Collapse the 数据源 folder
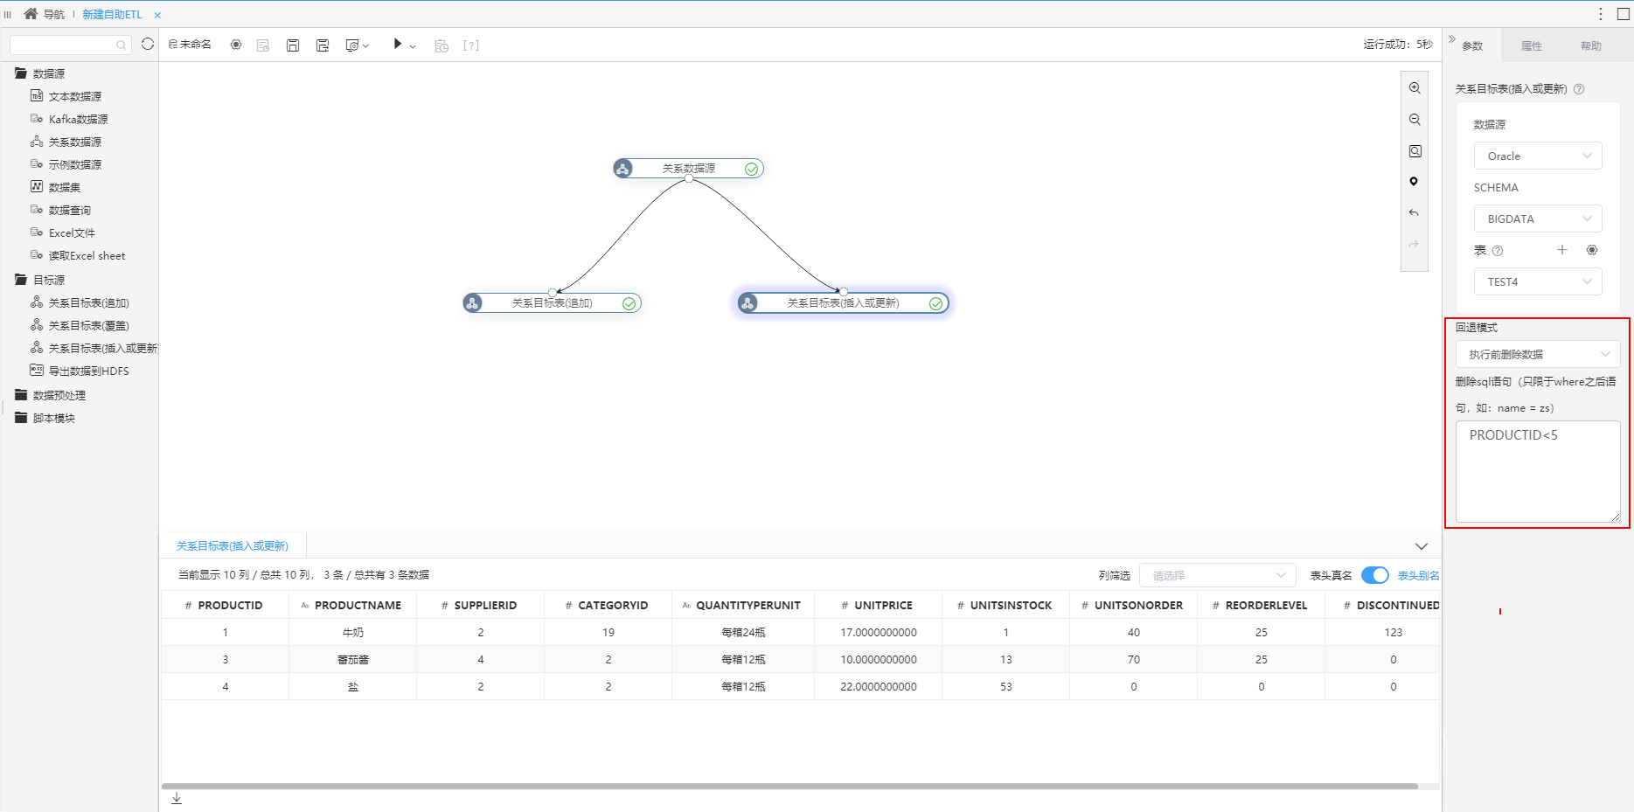The image size is (1634, 812). pyautogui.click(x=40, y=74)
